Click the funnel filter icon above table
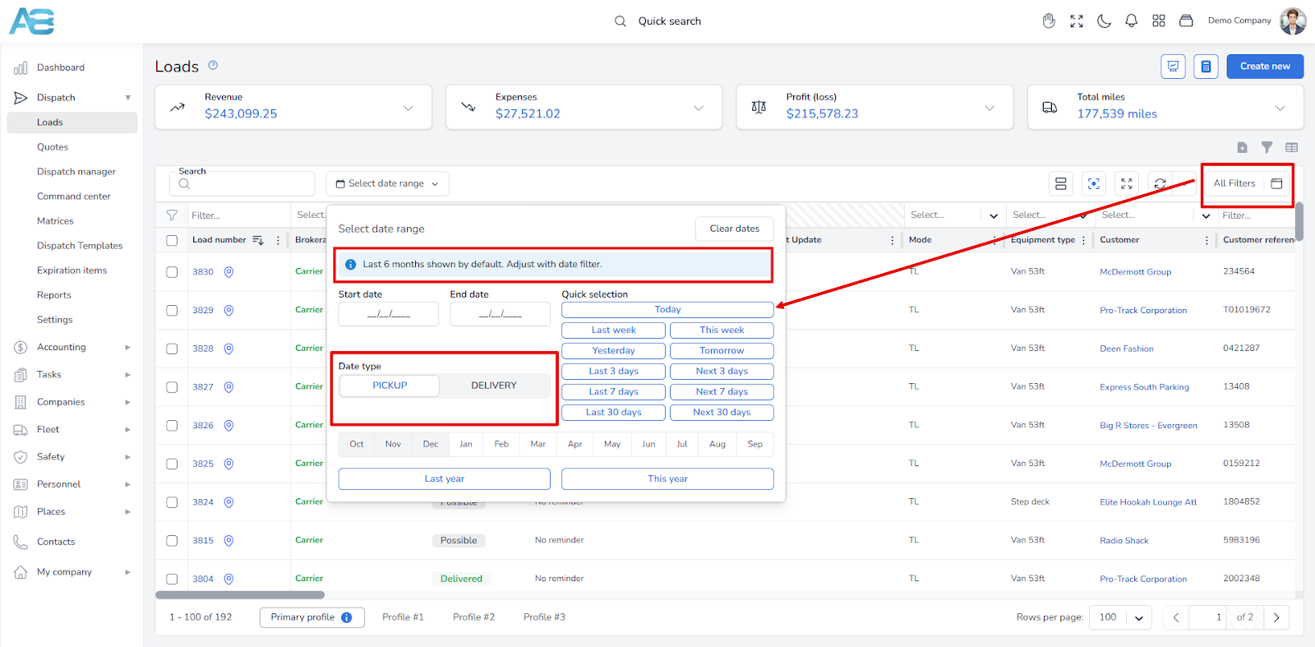The image size is (1315, 647). 1267,147
